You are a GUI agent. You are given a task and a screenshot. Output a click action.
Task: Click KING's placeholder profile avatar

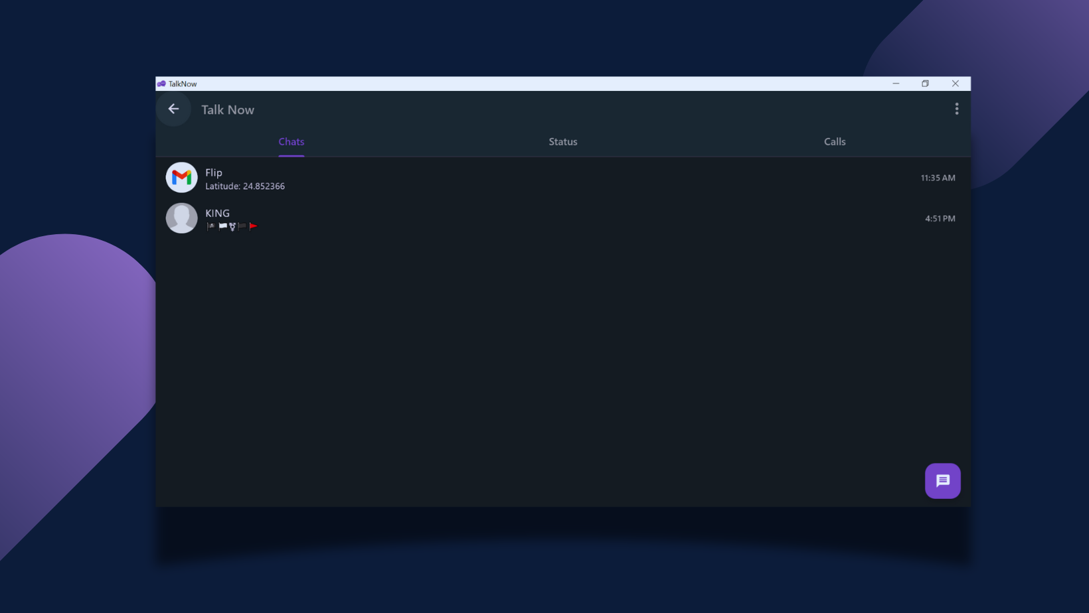(x=181, y=218)
